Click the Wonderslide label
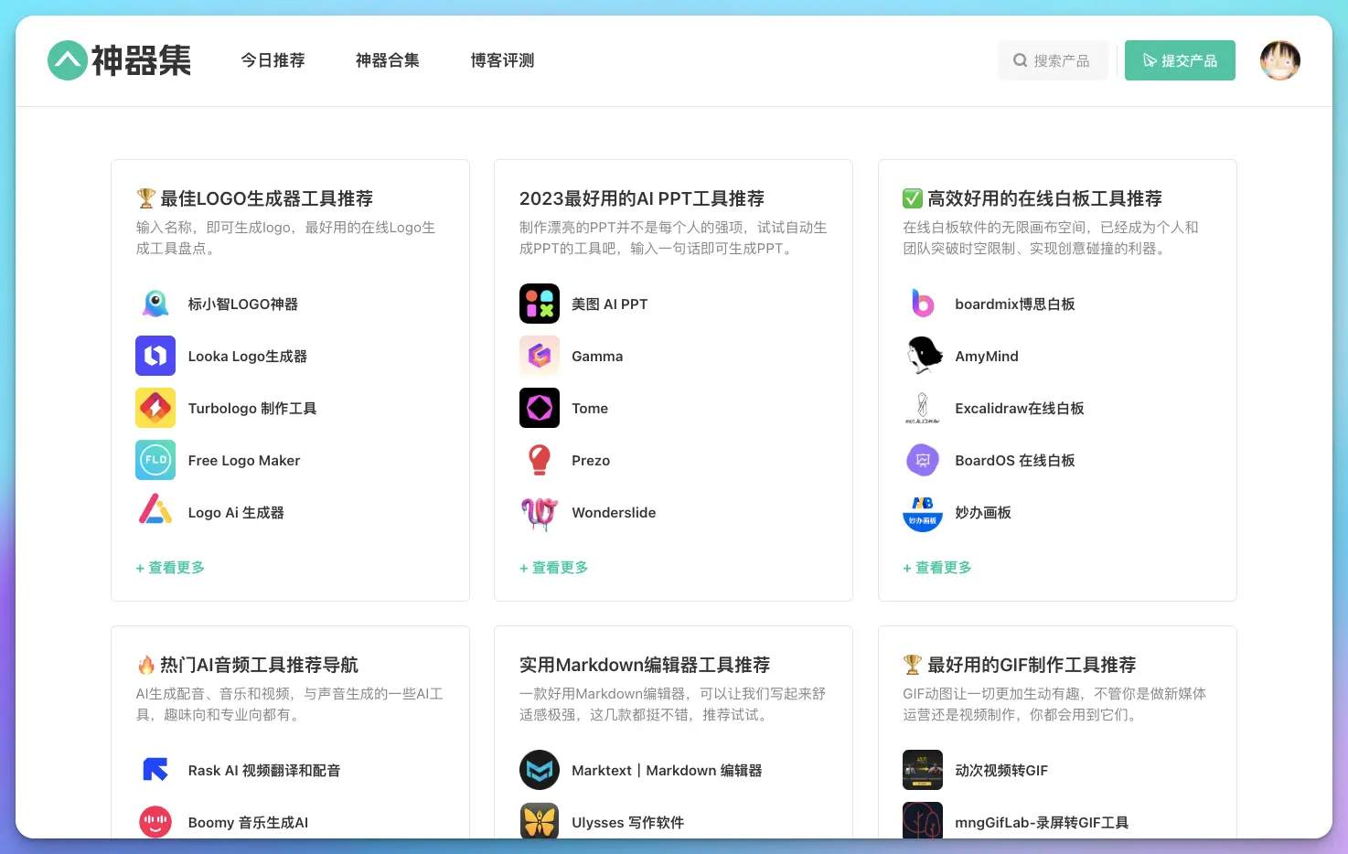 [x=614, y=512]
